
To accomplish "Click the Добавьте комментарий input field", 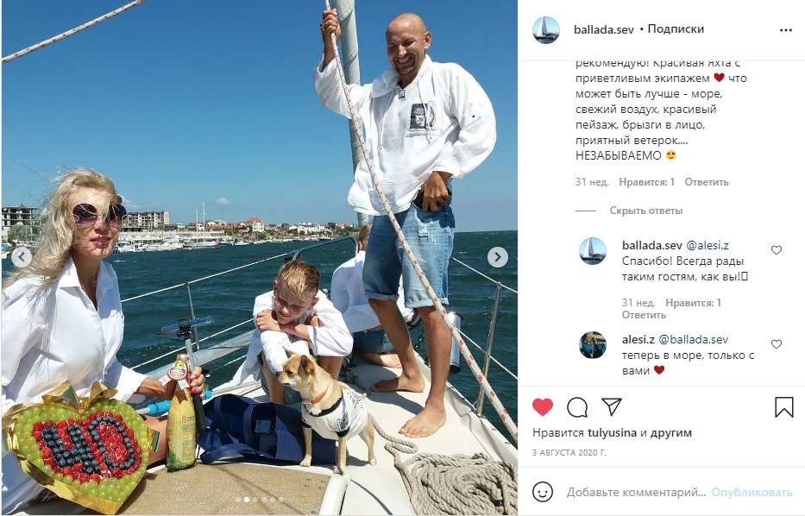I will (x=636, y=493).
